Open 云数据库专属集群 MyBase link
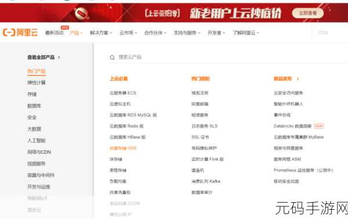 tap(299, 137)
